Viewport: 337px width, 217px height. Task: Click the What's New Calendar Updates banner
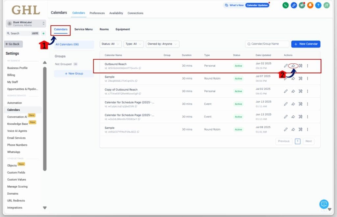coord(246,5)
